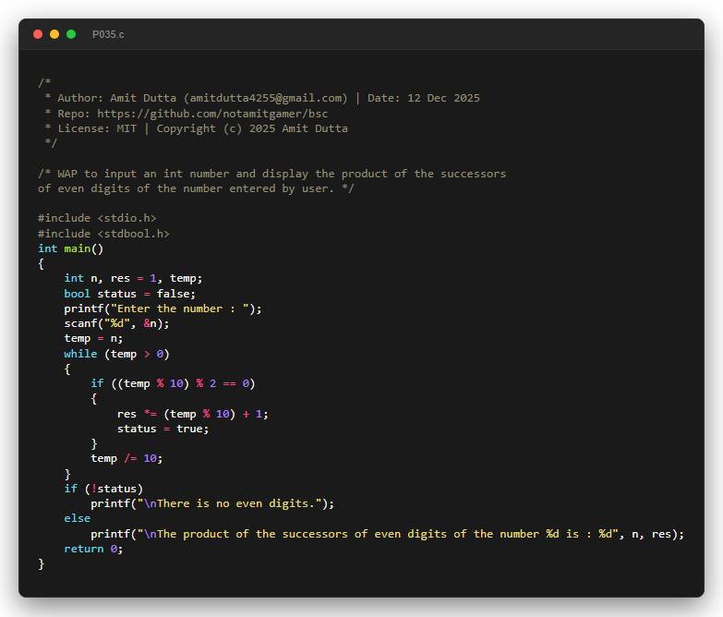Click the 'else' keyword

78,519
